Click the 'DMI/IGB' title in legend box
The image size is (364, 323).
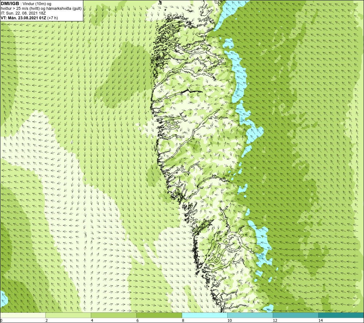click(10, 4)
